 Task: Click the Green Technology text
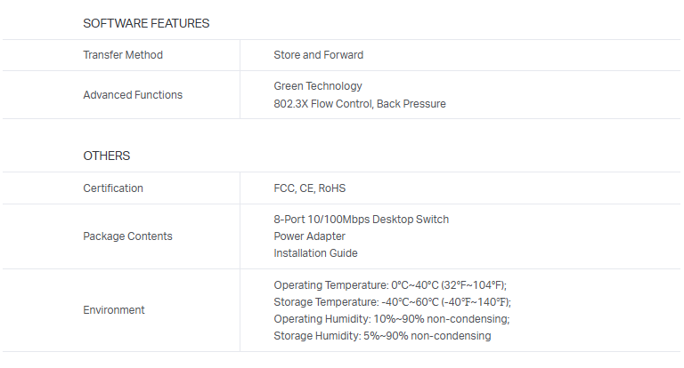click(318, 86)
